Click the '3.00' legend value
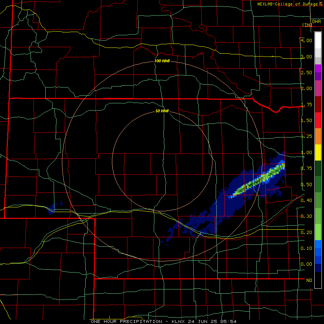This screenshot has width=324, height=324. pyautogui.click(x=306, y=57)
